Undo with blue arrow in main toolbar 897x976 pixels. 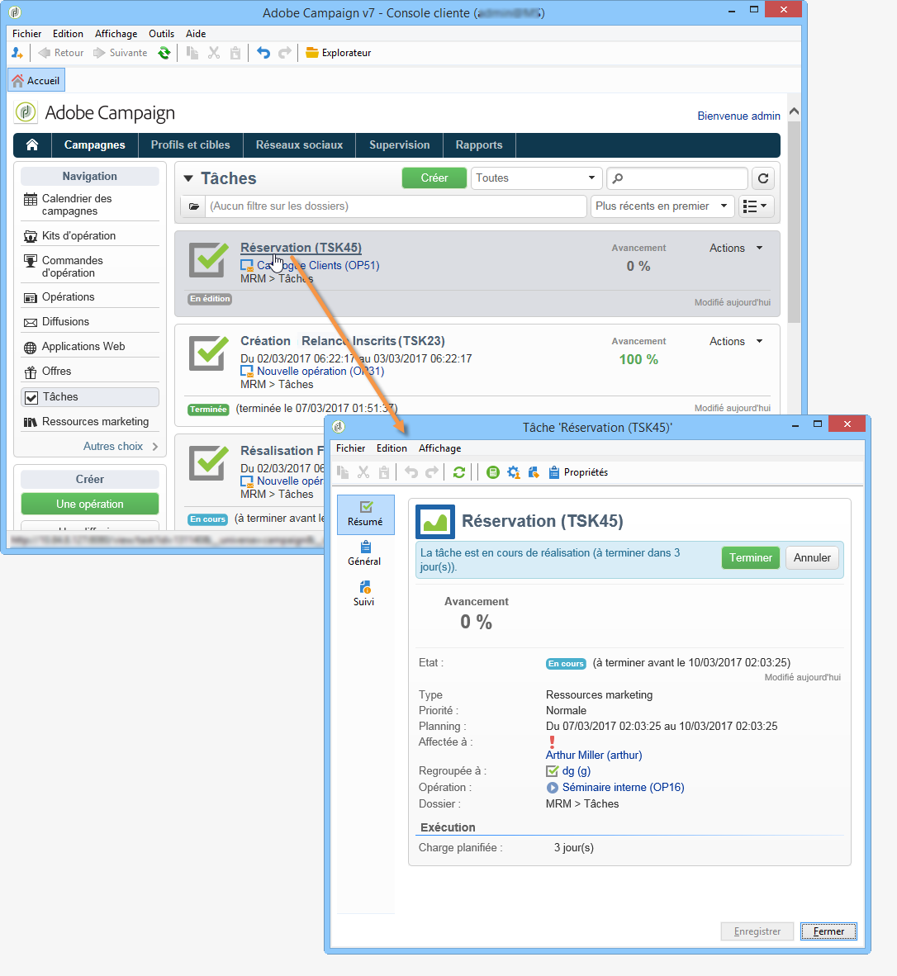pyautogui.click(x=263, y=53)
